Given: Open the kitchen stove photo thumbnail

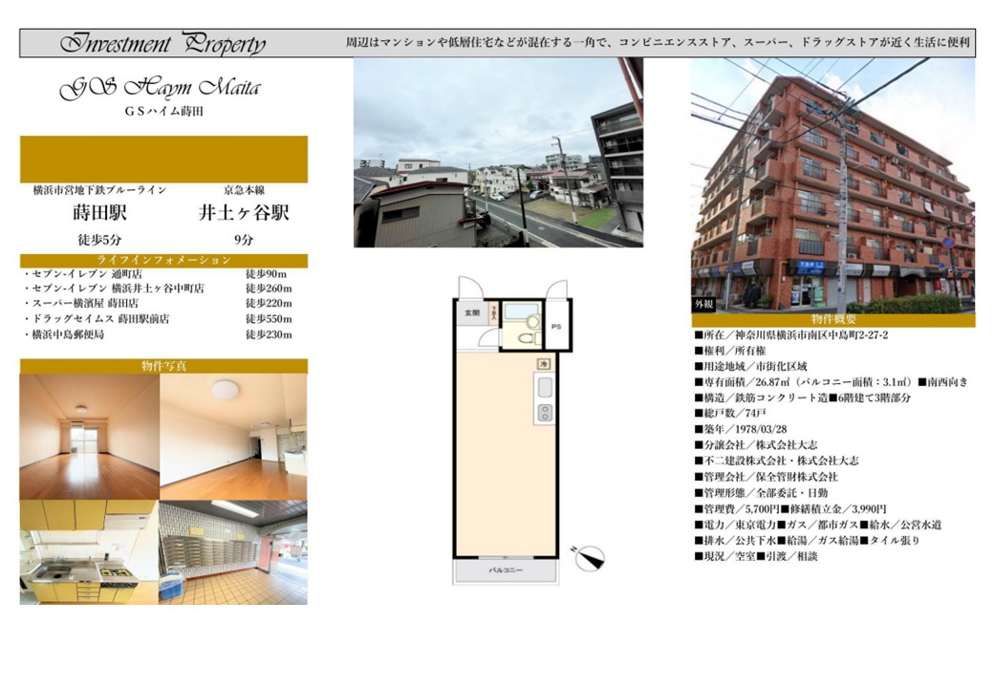Looking at the screenshot, I should click(89, 552).
